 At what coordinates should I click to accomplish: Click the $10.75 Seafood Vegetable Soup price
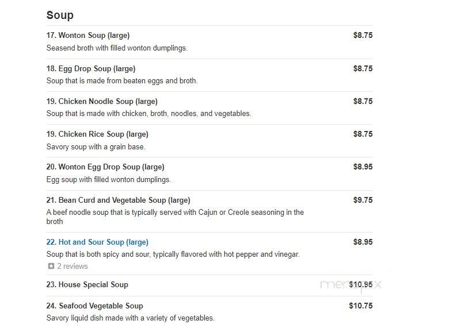click(361, 306)
